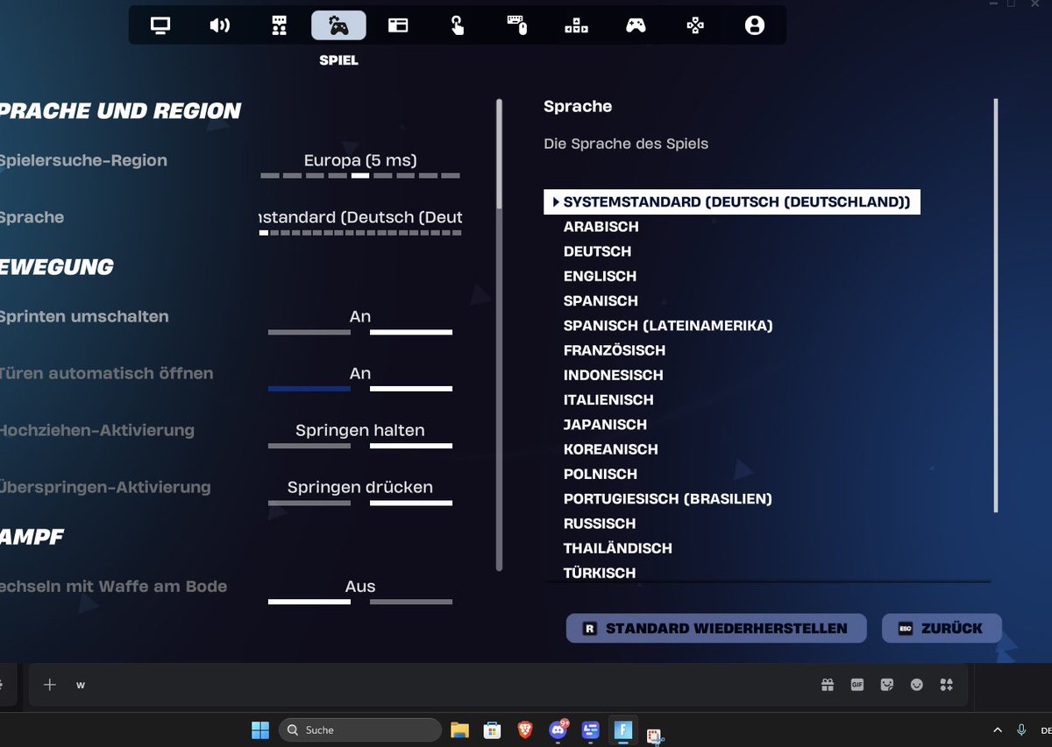Launch Brave browser from the taskbar
This screenshot has height=747, width=1052.
524,729
